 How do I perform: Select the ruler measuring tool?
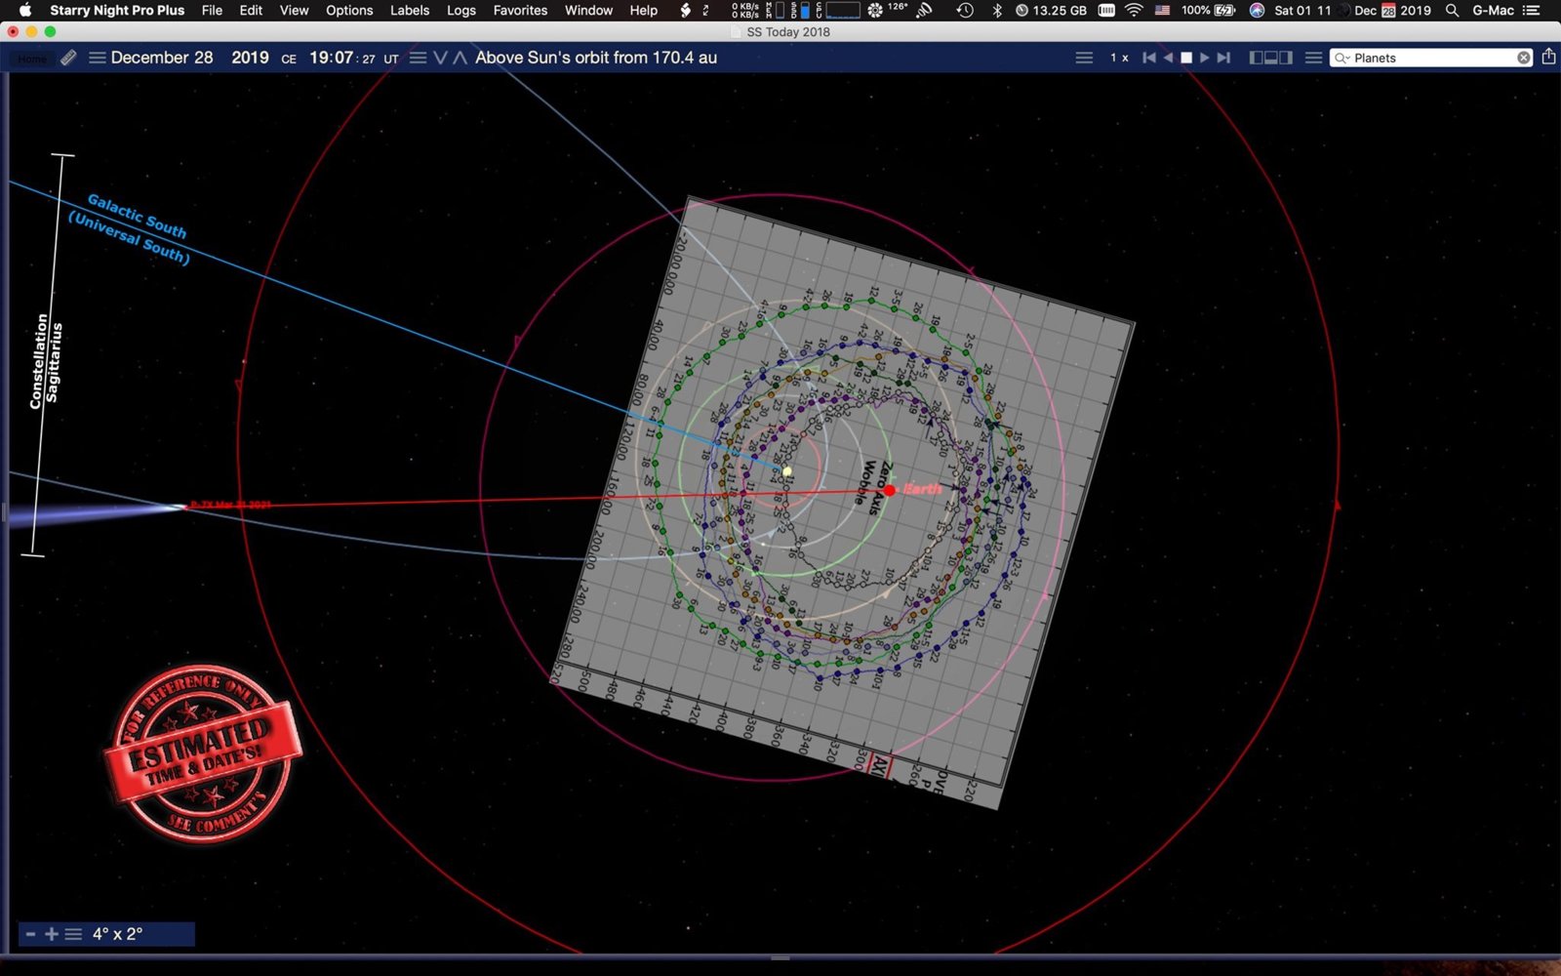[68, 58]
